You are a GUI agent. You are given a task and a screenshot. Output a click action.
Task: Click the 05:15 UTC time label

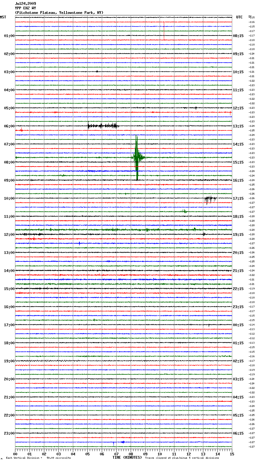[x=238, y=415]
